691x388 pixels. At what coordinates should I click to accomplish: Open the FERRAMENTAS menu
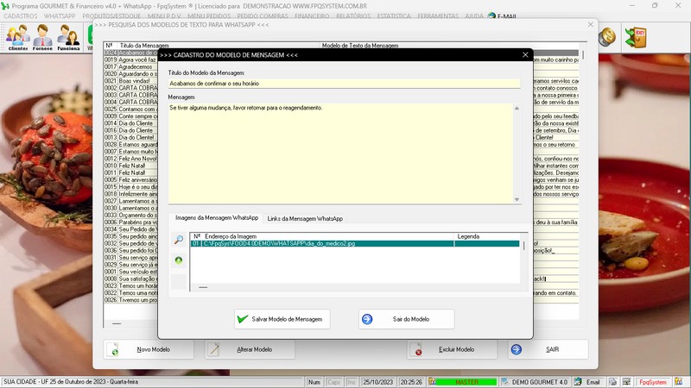(438, 16)
